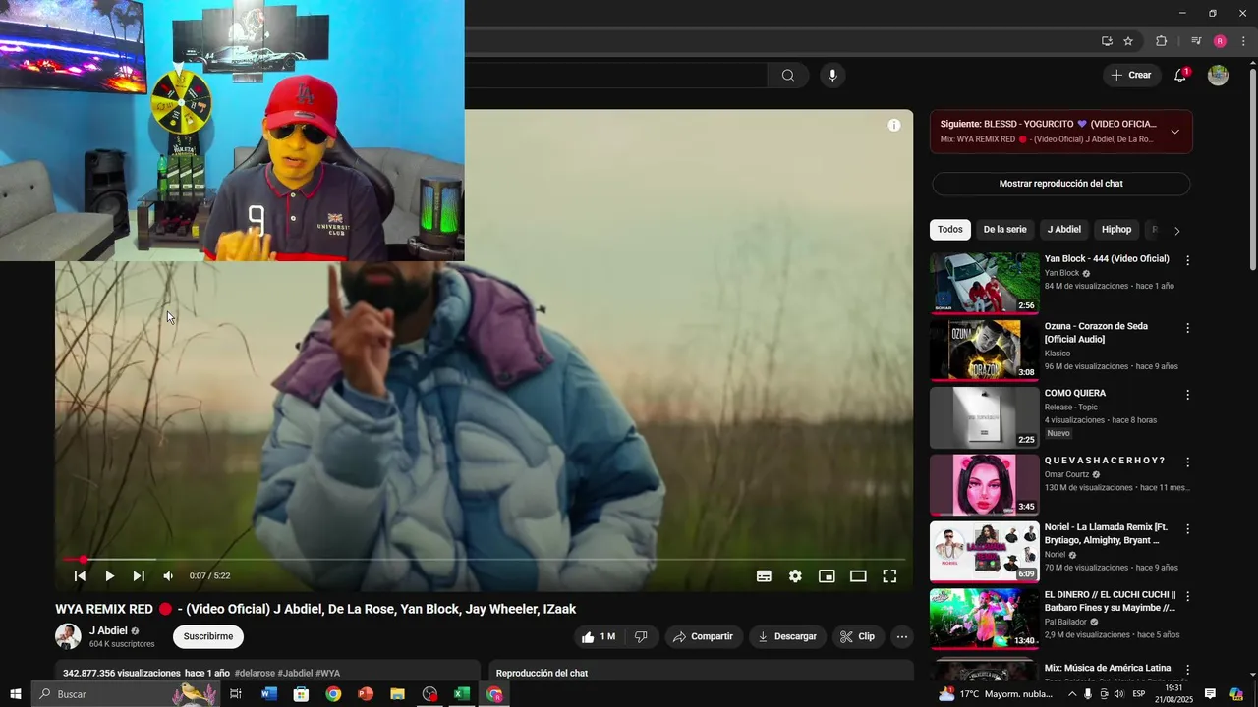Go to previous video in player
The image size is (1258, 707).
click(80, 576)
